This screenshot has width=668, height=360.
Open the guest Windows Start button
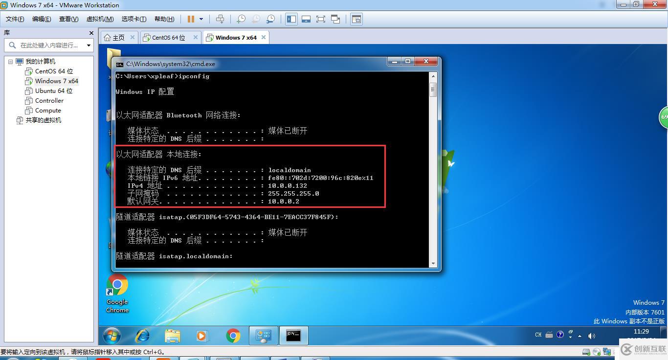point(112,336)
